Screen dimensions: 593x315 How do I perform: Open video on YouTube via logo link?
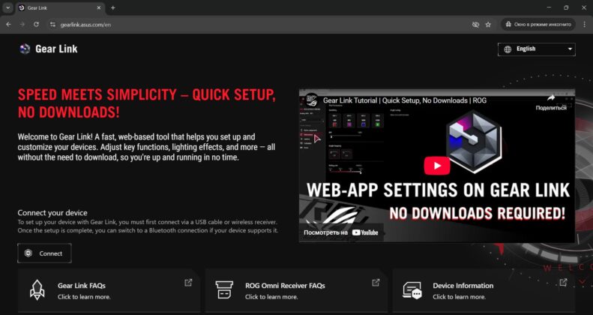365,232
